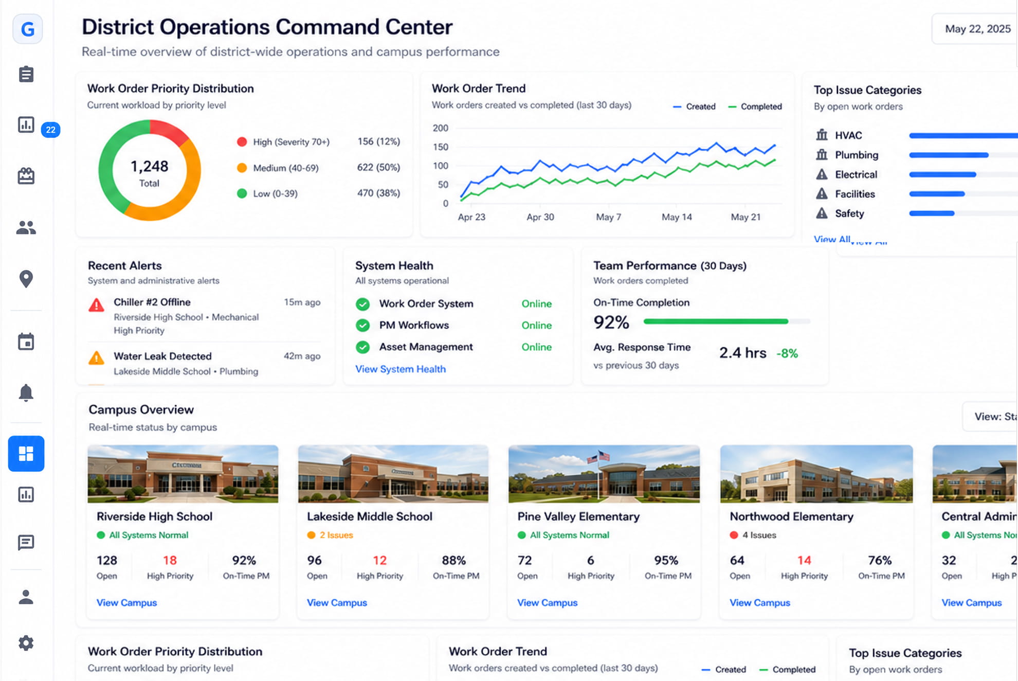Click the HVAC open work orders bar
This screenshot has height=681, width=1018.
964,136
